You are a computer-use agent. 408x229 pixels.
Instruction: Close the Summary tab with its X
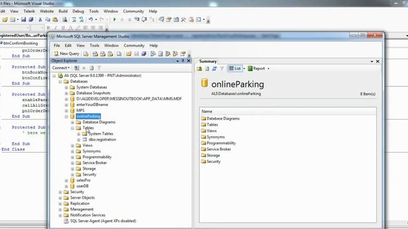[x=377, y=62]
